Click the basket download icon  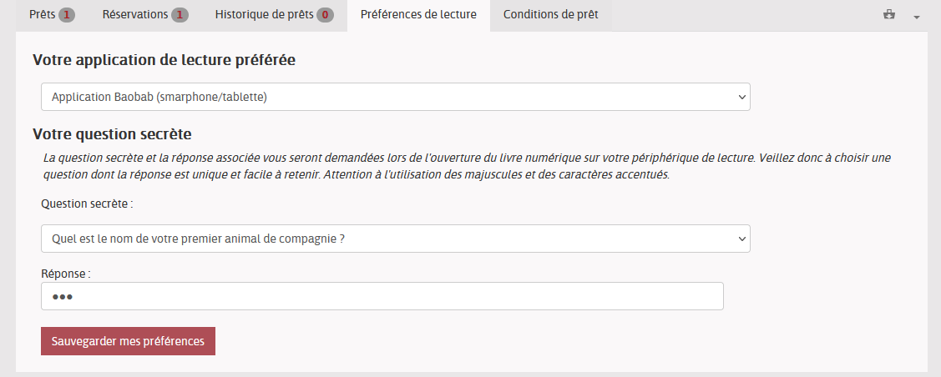pyautogui.click(x=892, y=15)
